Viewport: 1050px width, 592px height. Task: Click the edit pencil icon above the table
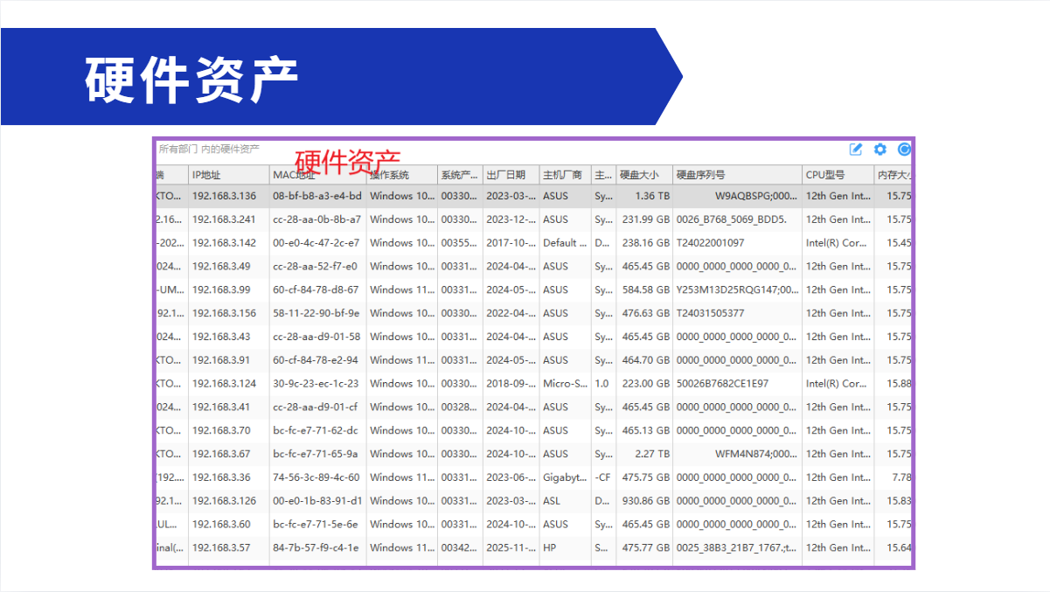[856, 150]
